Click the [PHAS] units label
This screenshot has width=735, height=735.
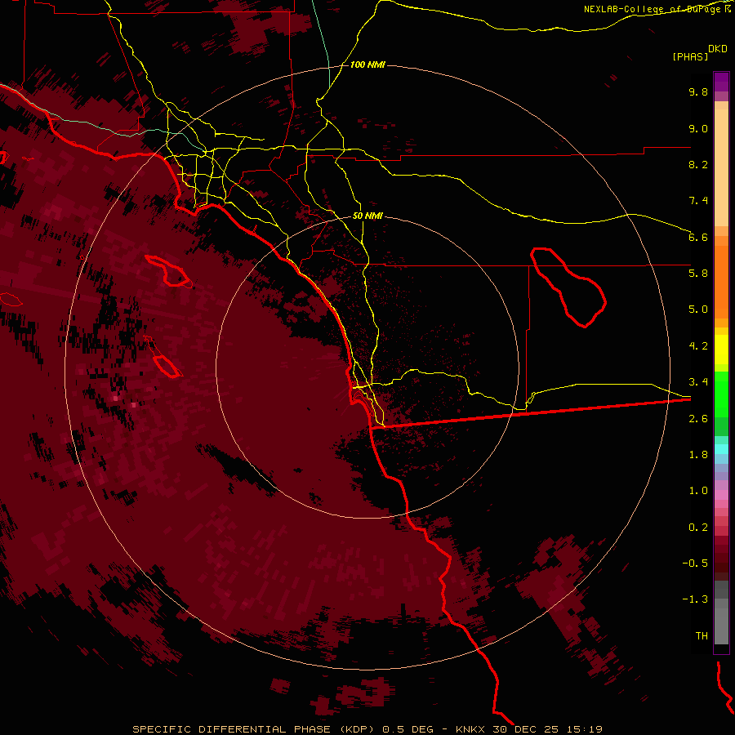[690, 57]
